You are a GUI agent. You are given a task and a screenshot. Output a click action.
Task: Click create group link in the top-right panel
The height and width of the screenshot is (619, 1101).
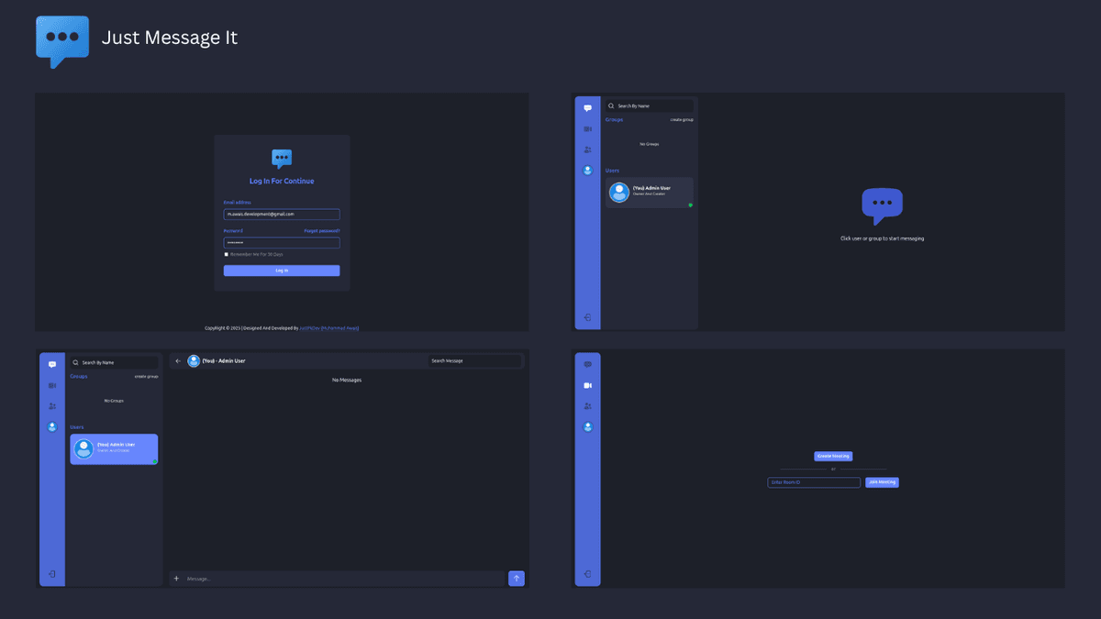(x=681, y=120)
